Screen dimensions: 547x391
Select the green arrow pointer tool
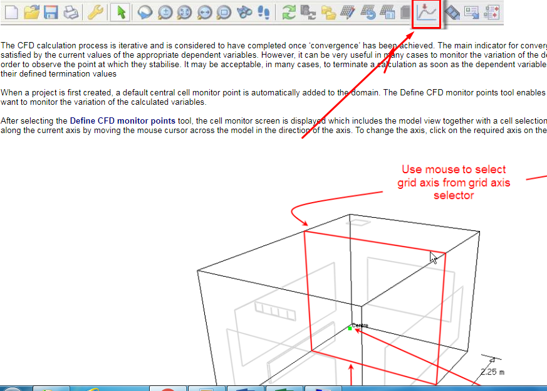[x=121, y=13]
